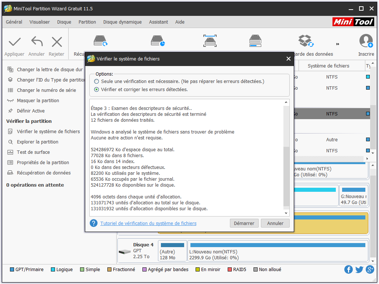Click Changer l'ID du Type de partition icon
This screenshot has width=379, height=284.
pos(10,80)
